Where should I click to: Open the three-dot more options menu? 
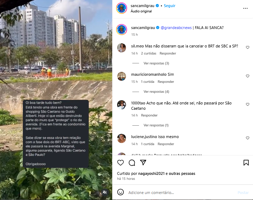click(x=245, y=8)
